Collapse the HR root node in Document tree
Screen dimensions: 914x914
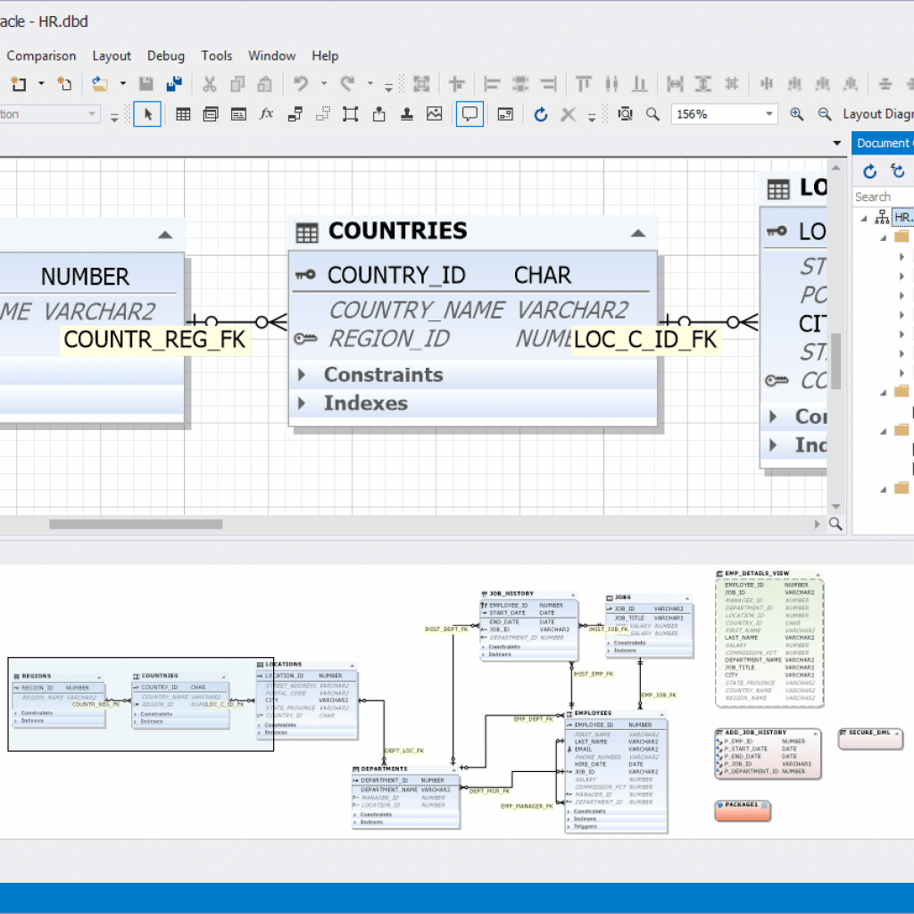coord(864,216)
